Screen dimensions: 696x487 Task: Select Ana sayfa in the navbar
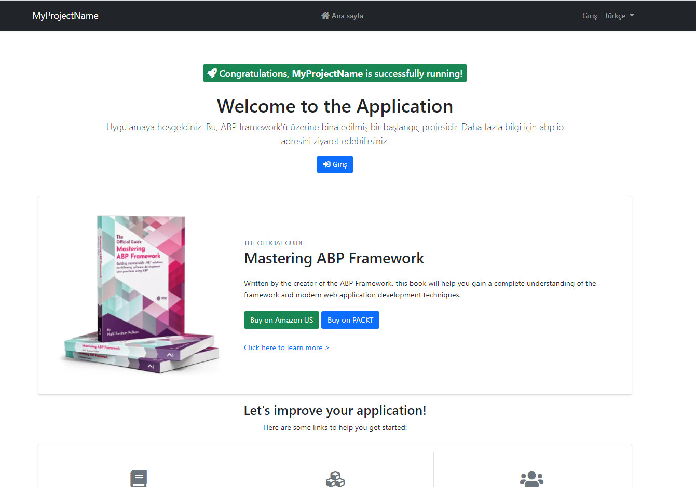click(x=347, y=15)
